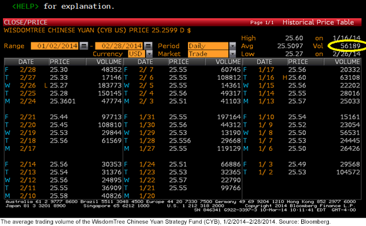Click volume 108810 for 2/20
The image size is (366, 226).
click(110, 125)
